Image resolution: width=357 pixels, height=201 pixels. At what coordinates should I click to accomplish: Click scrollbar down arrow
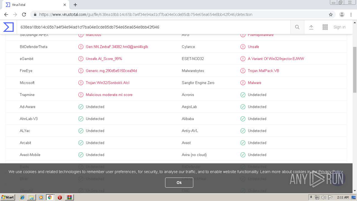click(355, 191)
